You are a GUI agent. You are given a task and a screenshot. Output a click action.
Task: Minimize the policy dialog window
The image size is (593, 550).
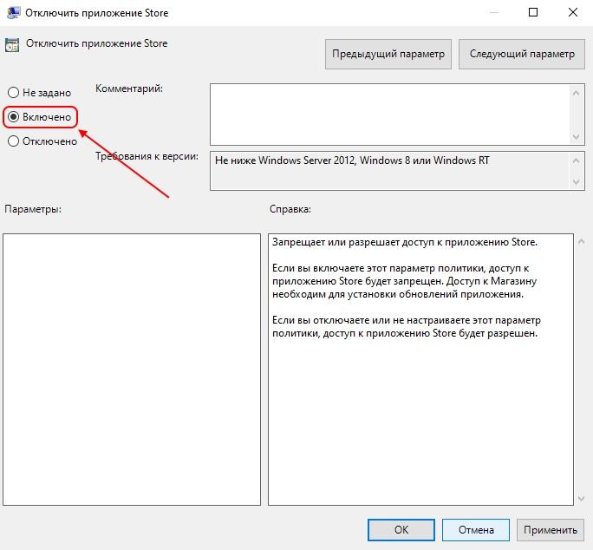pos(493,12)
